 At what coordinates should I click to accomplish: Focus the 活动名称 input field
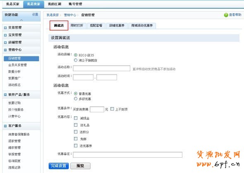[x=101, y=68]
